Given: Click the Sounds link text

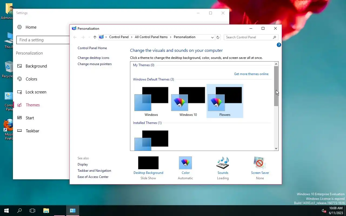Looking at the screenshot, I should tap(223, 173).
